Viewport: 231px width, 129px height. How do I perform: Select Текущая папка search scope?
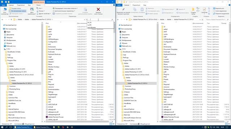click(15, 9)
